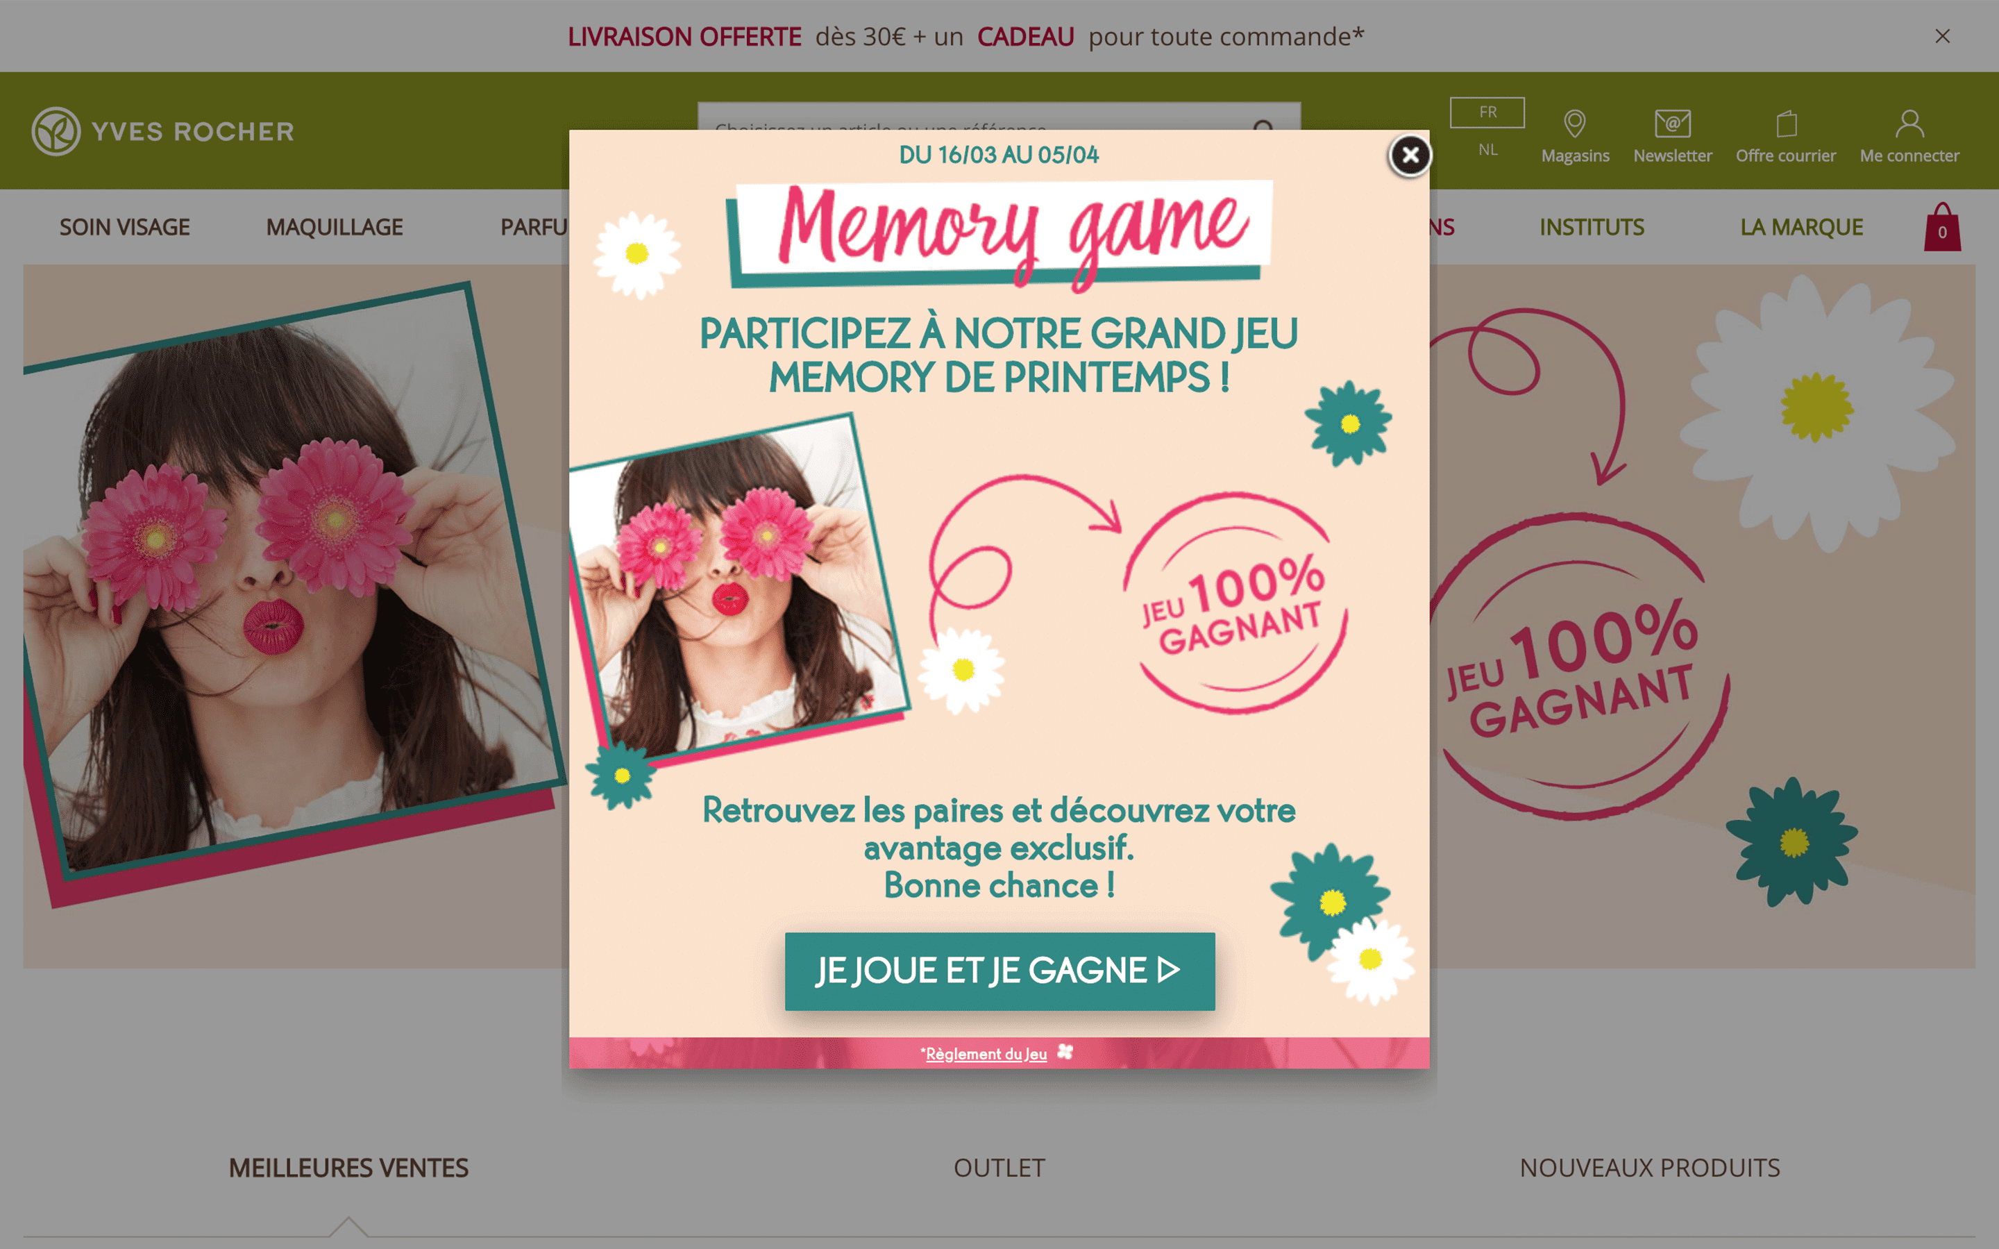Click the search magnifier icon
Screen dimensions: 1999x1249
click(x=1263, y=126)
